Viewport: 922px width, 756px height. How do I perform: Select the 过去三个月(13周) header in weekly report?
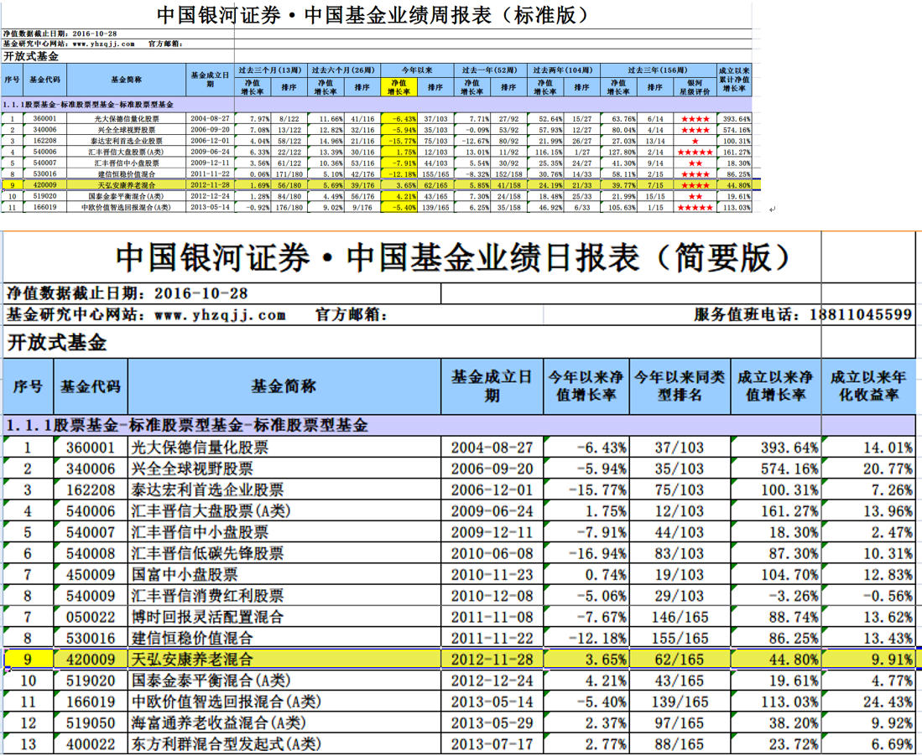tap(270, 70)
